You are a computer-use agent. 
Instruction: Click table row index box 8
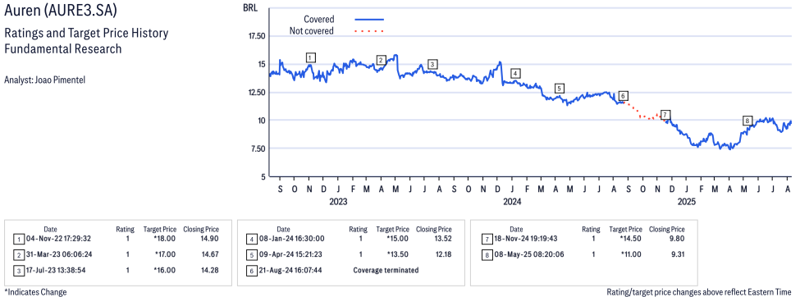[487, 254]
